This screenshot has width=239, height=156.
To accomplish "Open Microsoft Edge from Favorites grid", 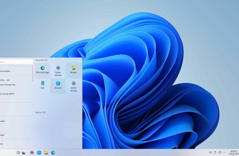I will pyautogui.click(x=43, y=71).
